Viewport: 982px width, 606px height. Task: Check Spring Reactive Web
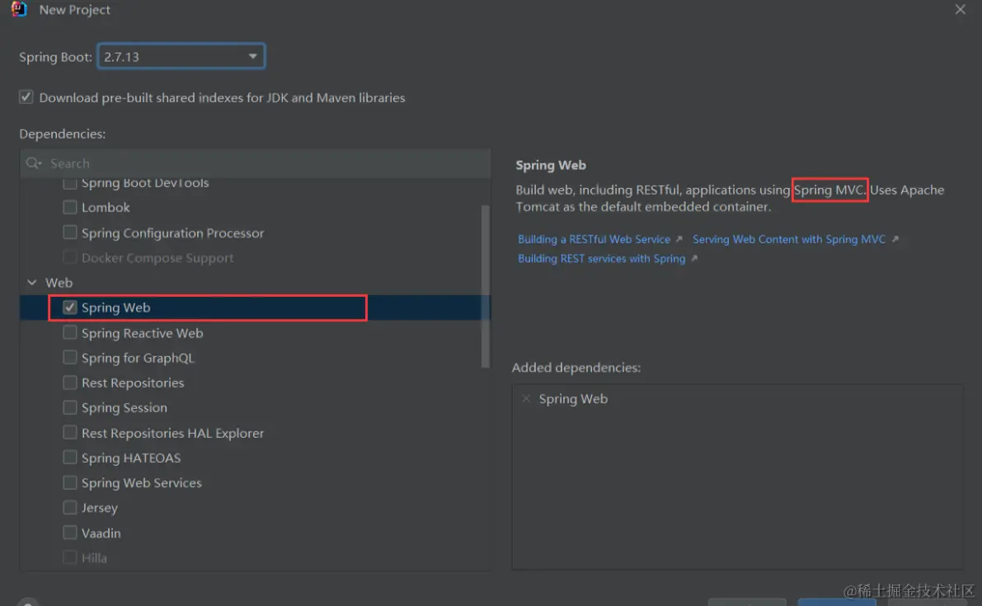70,332
